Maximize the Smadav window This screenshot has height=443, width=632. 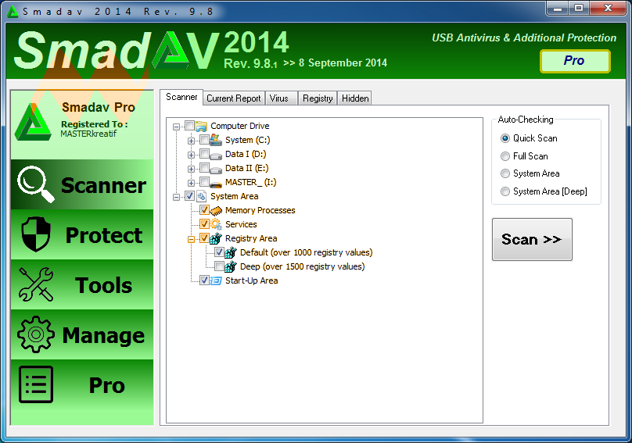(x=579, y=9)
